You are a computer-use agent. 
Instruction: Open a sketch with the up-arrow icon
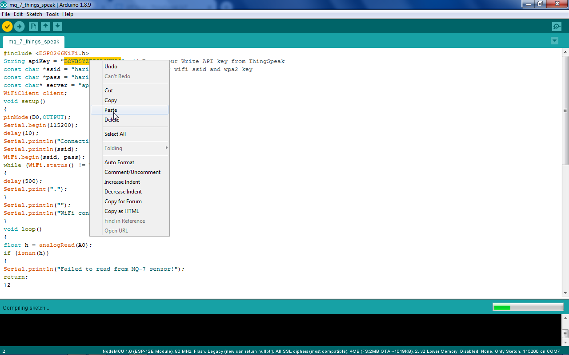pyautogui.click(x=45, y=26)
